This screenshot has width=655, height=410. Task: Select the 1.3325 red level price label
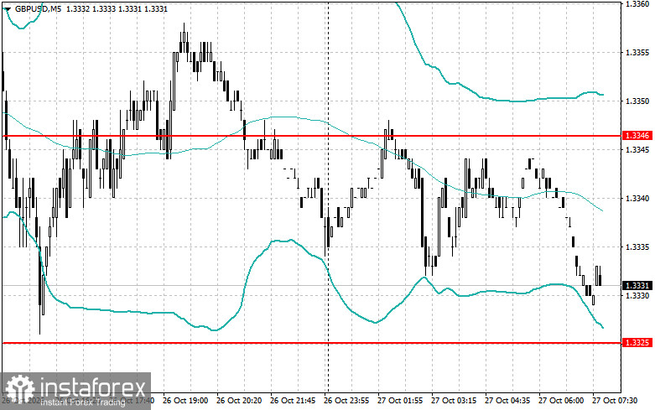(x=637, y=343)
